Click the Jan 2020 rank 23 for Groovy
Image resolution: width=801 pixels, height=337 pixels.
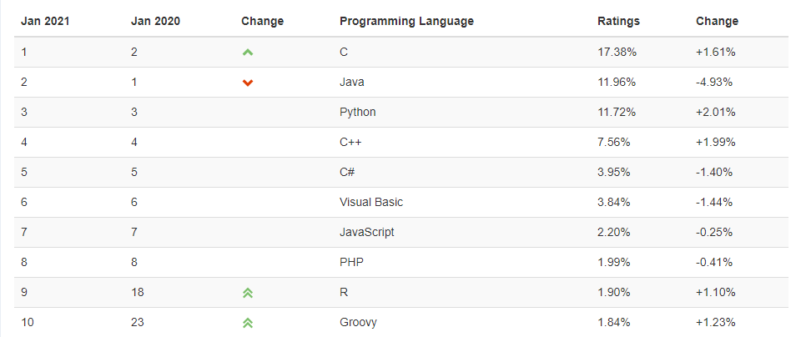pos(138,323)
